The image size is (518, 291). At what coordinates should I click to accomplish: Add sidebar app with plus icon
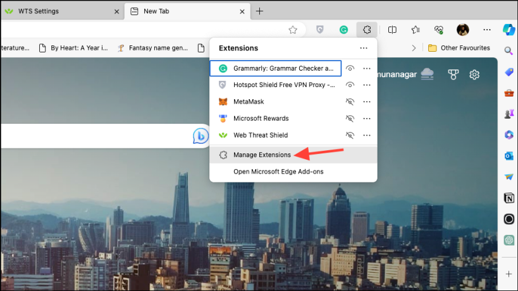509,274
